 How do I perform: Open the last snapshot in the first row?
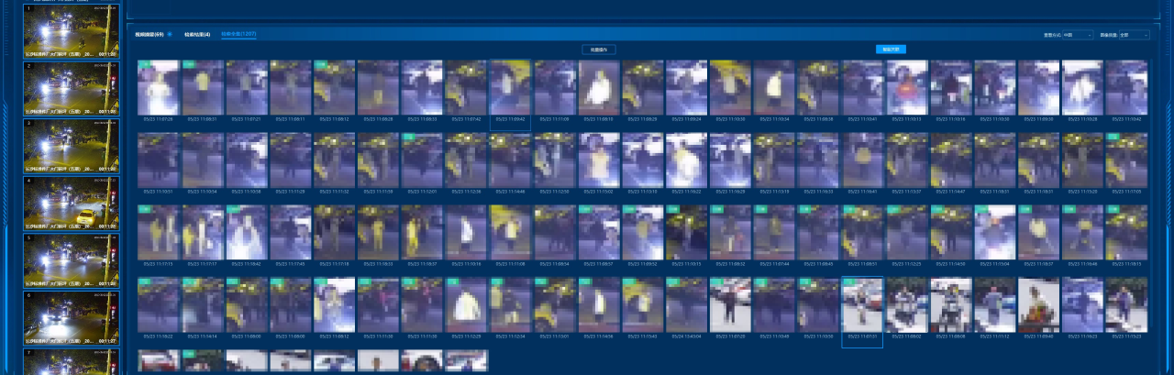tap(1126, 88)
